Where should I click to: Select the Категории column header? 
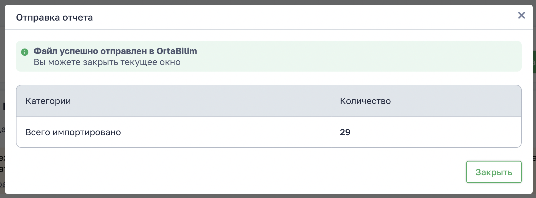48,101
